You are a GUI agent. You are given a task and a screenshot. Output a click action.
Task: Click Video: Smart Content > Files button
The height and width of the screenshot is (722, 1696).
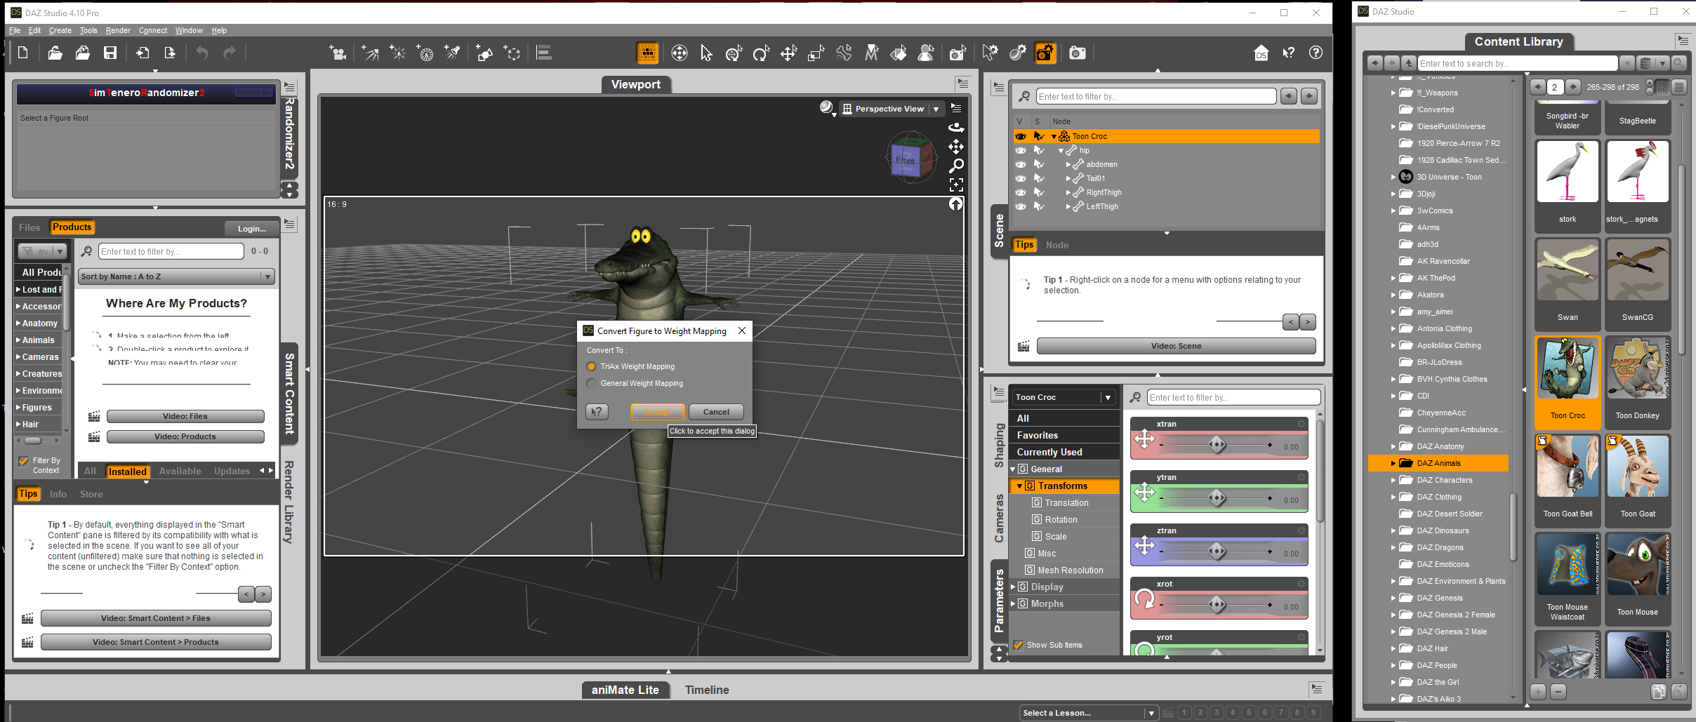(156, 618)
